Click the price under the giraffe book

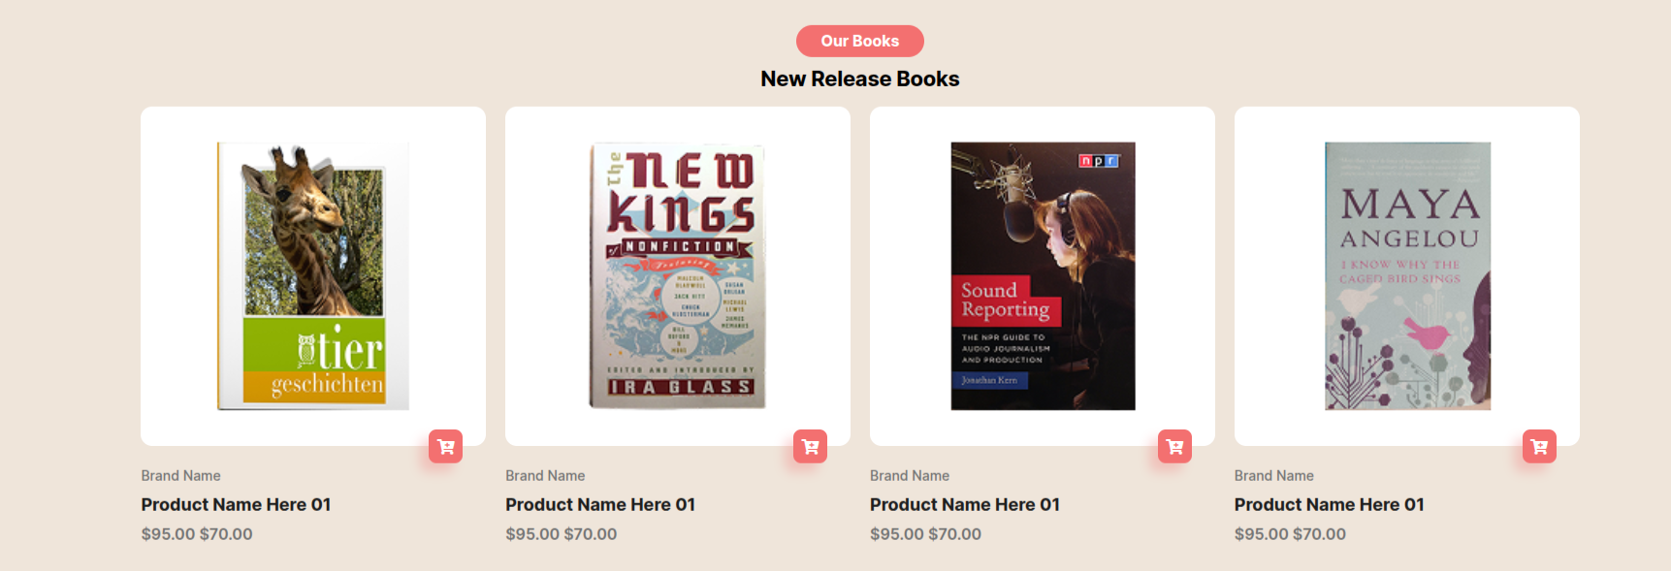[197, 533]
